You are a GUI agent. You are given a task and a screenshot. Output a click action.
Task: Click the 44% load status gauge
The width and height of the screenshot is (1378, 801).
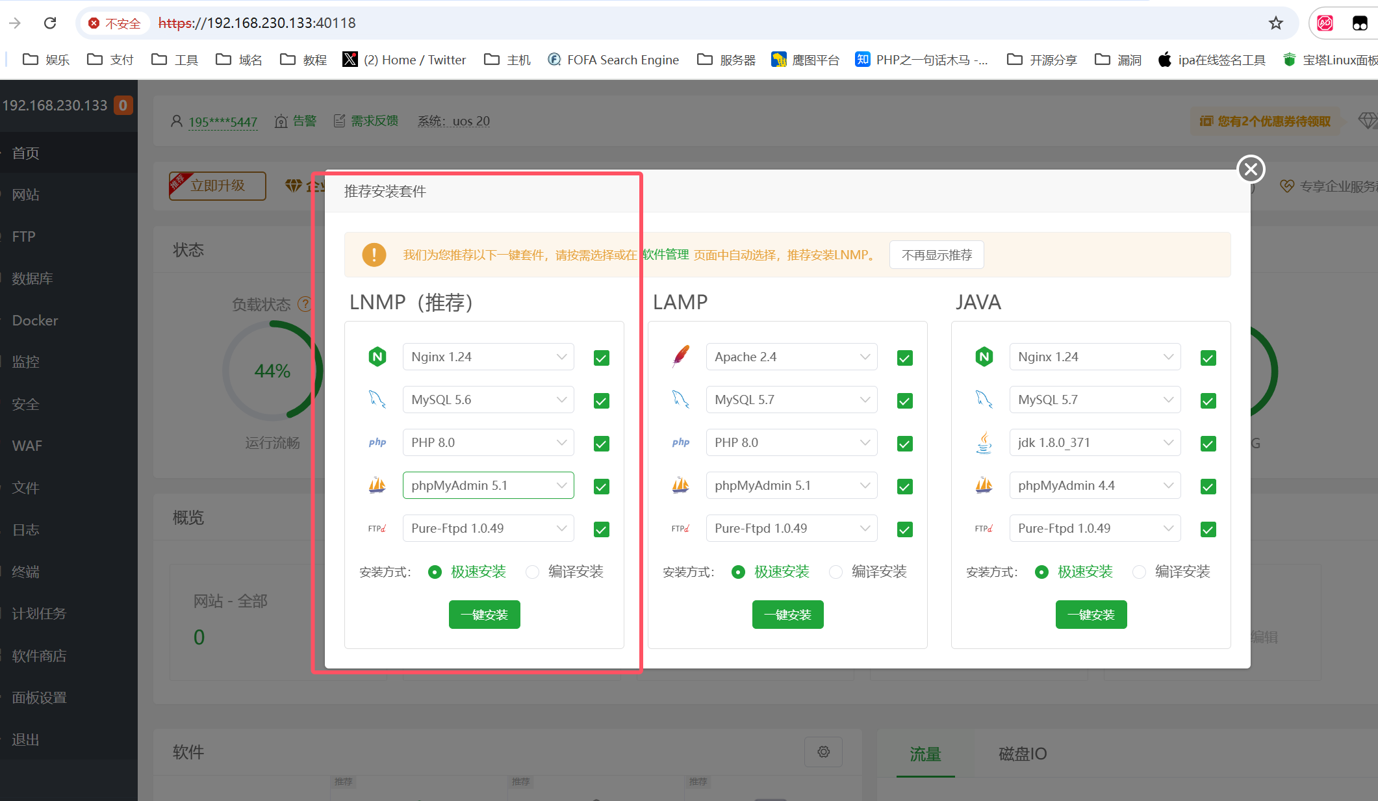[x=272, y=371]
